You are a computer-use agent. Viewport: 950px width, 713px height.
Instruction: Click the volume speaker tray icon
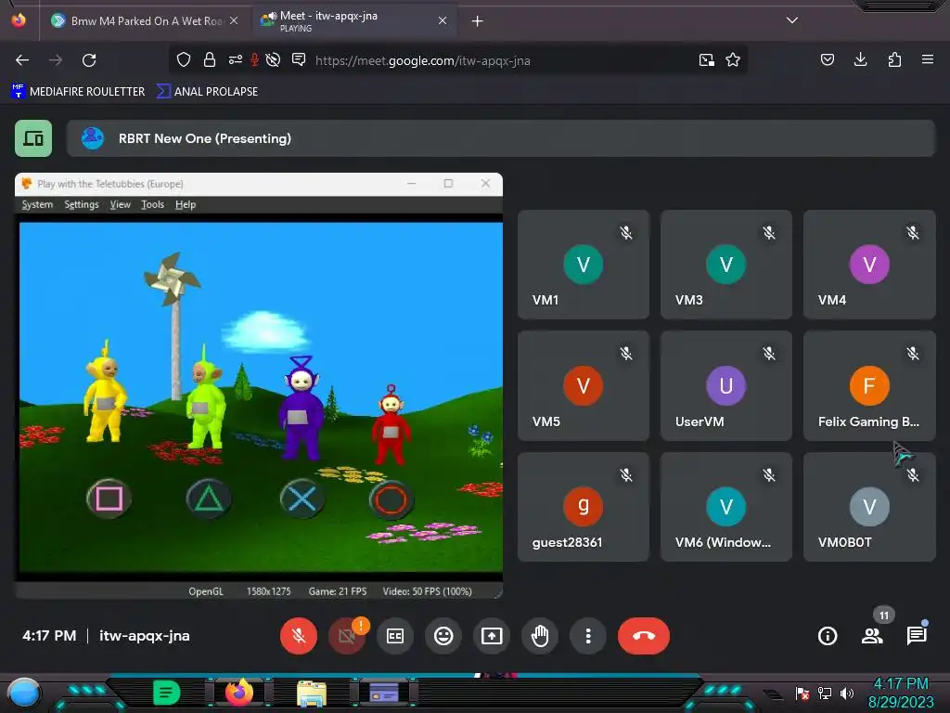click(x=846, y=694)
